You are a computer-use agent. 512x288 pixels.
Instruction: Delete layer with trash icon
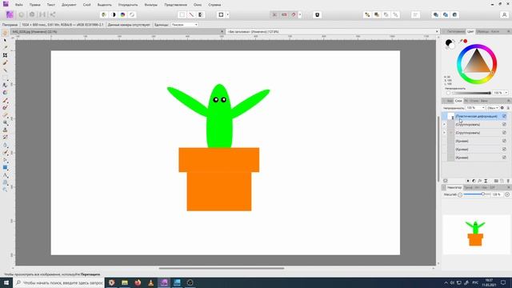tap(508, 181)
